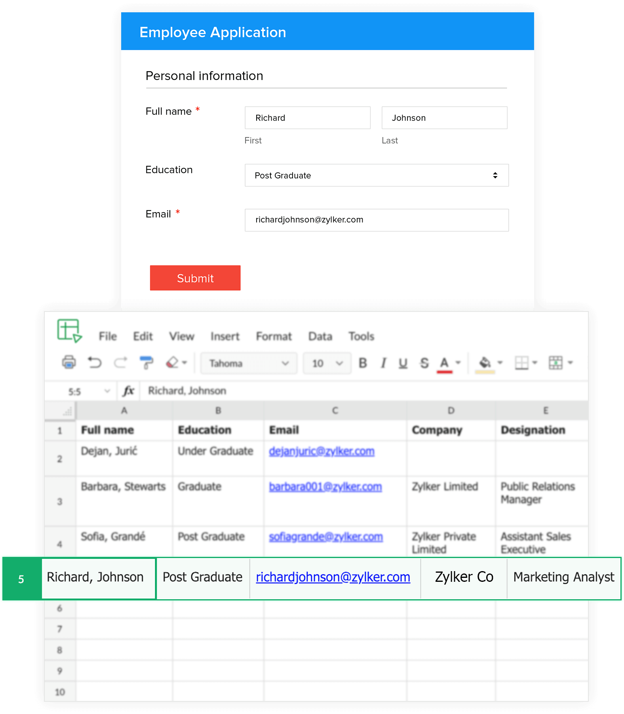Image resolution: width=624 pixels, height=714 pixels.
Task: Open the richardjohnson@zylker.com link in row 5
Action: point(333,577)
